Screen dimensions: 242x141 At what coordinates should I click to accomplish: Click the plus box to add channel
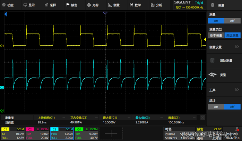111,133
